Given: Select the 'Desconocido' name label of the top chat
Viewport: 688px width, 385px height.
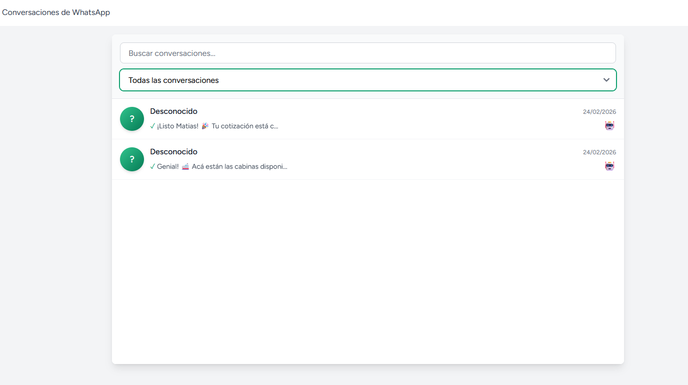Looking at the screenshot, I should 173,111.
